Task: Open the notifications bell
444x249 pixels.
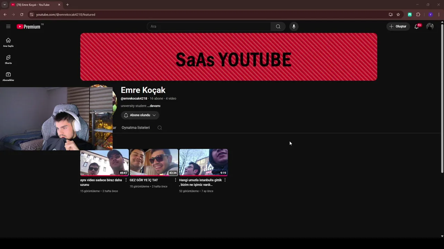Action: pos(417,26)
